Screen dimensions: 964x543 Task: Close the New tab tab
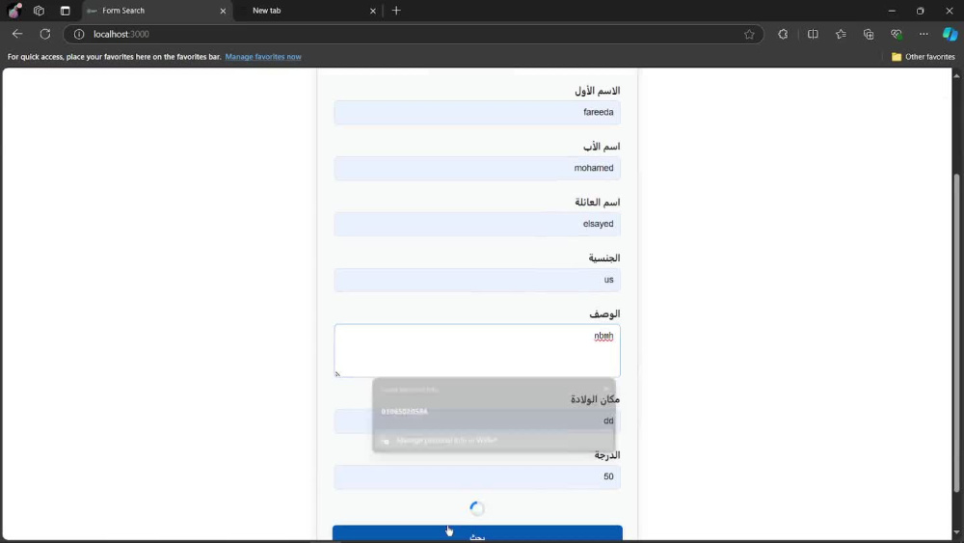click(372, 11)
